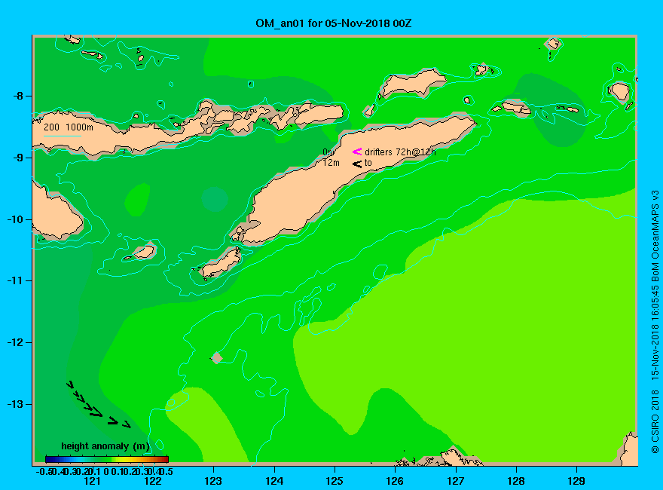
Task: Click longitude axis label '122'
Action: pos(153,481)
